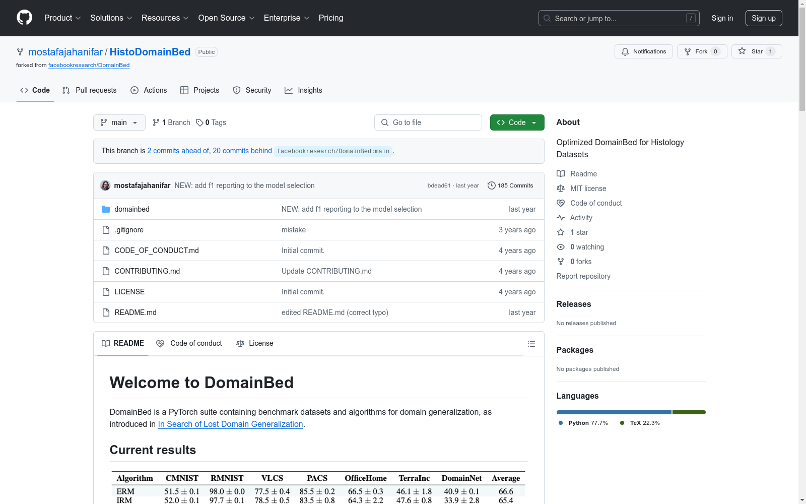View the 185 Commits history link
The image size is (806, 504).
click(510, 185)
